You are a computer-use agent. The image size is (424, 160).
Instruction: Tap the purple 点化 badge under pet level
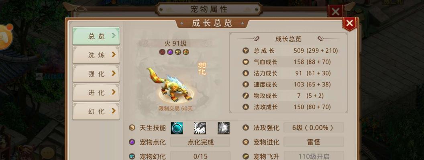click(x=170, y=52)
